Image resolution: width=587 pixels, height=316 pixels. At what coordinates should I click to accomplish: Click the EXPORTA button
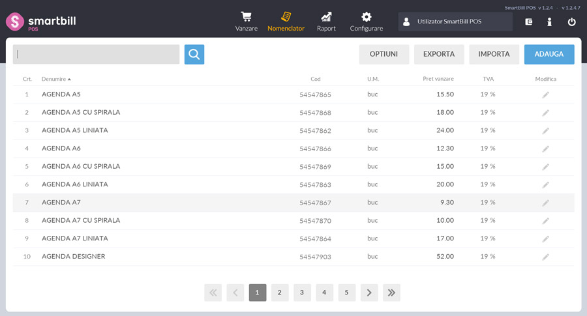coord(439,54)
